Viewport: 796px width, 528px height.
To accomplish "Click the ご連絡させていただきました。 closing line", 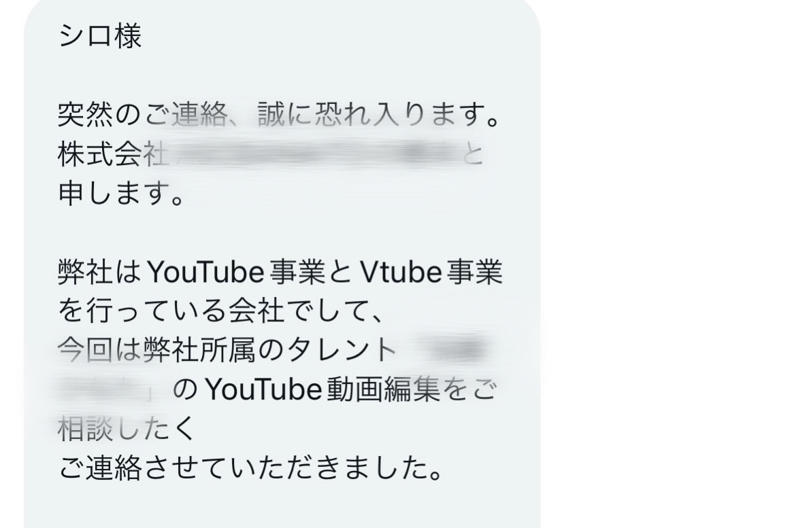I will 251,468.
